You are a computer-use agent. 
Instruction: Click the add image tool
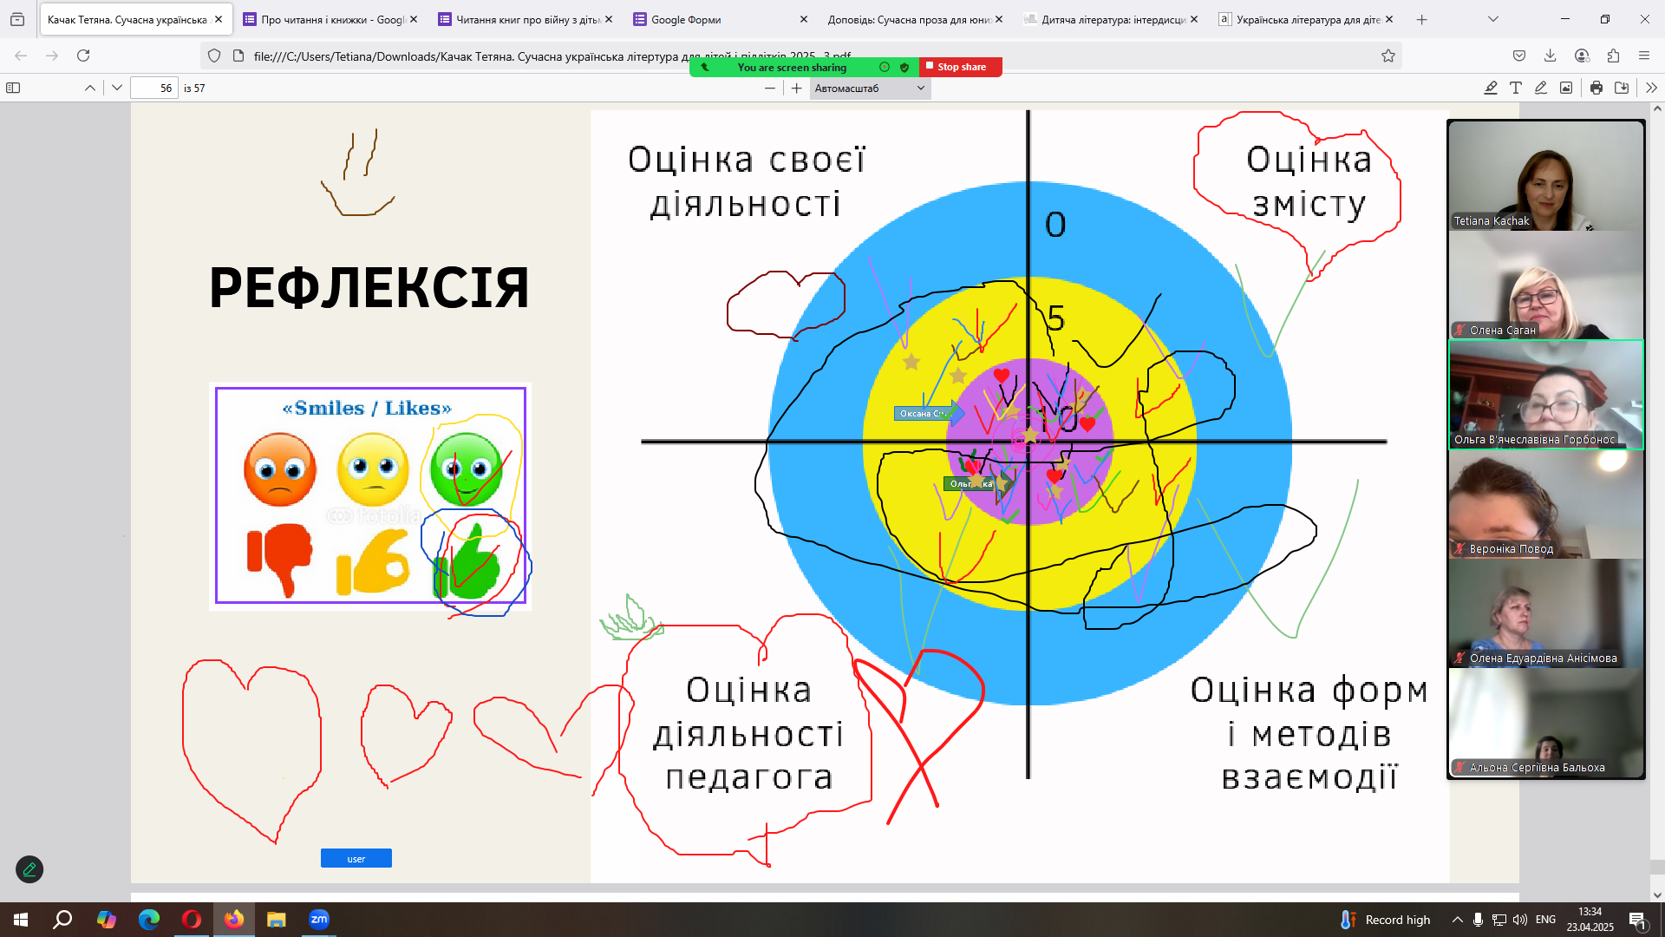click(x=1566, y=88)
